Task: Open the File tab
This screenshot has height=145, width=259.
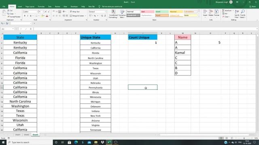Action: (x=4, y=6)
